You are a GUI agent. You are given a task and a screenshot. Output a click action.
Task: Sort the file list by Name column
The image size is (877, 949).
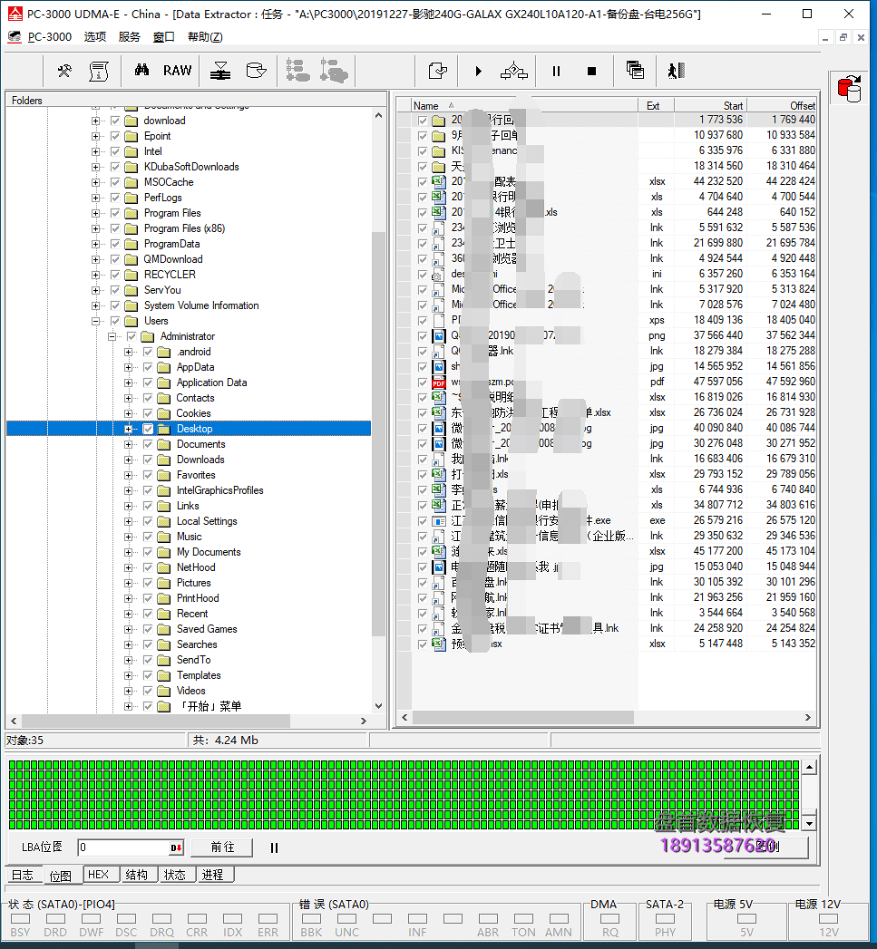pos(524,105)
